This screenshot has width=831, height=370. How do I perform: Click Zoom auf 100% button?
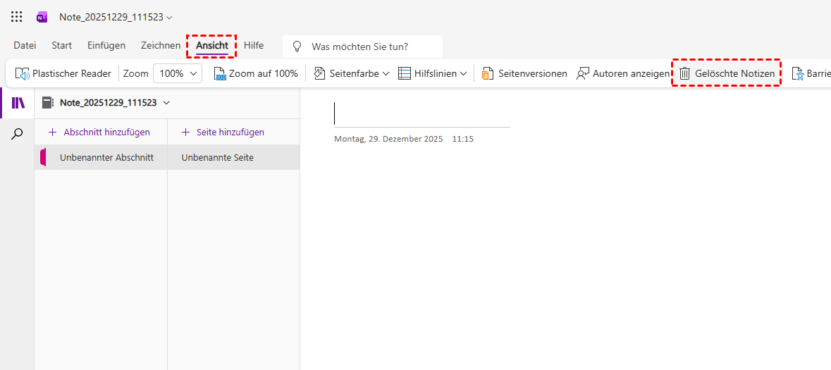(256, 73)
